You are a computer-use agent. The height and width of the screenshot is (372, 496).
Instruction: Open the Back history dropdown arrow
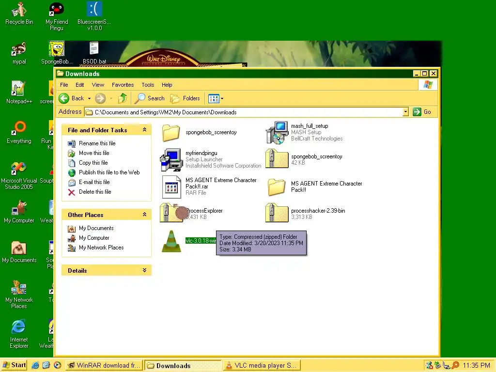(89, 98)
